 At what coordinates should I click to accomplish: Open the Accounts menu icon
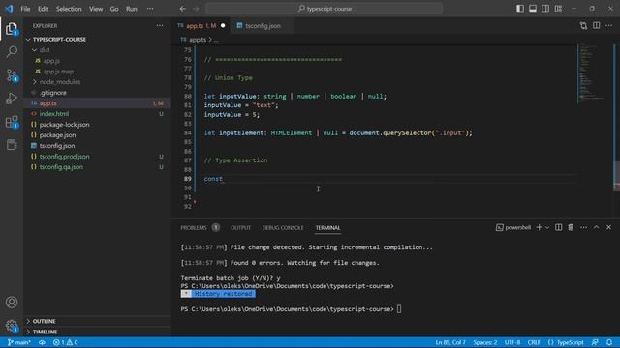[x=12, y=303]
